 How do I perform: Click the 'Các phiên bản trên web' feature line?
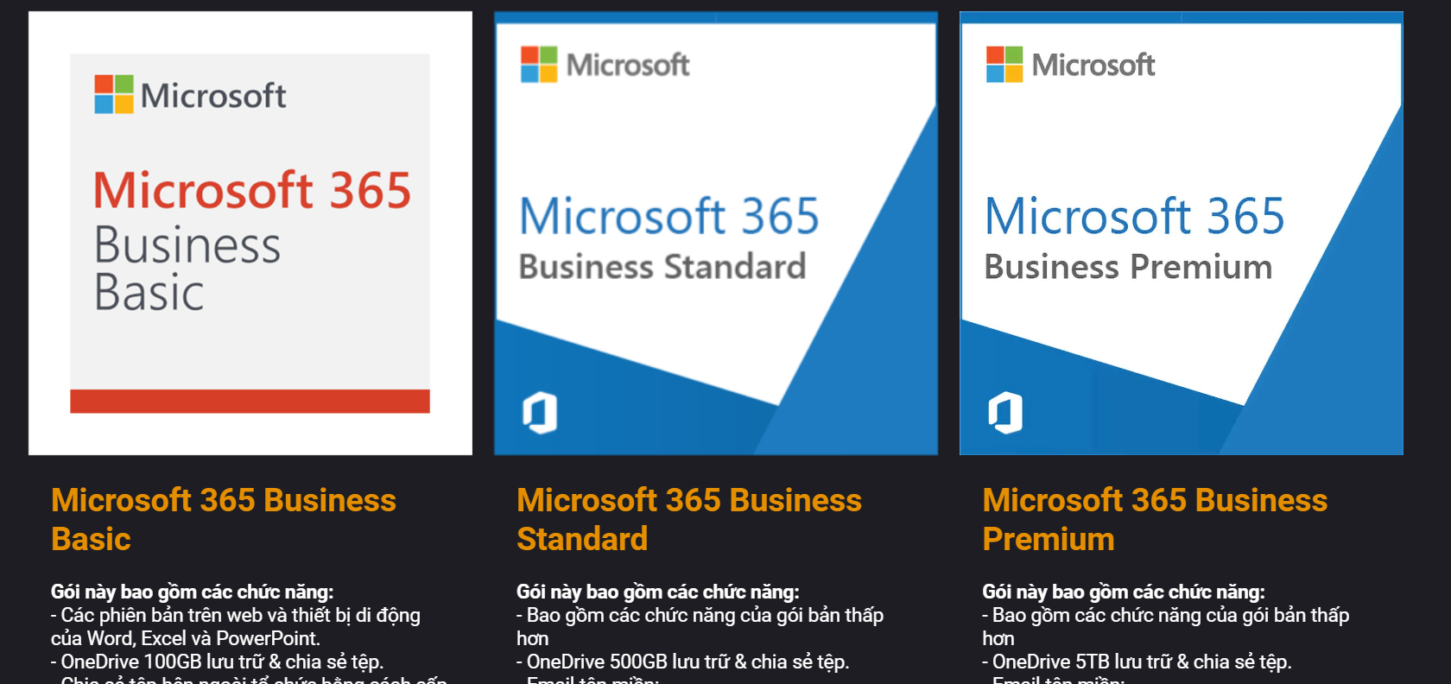(235, 615)
